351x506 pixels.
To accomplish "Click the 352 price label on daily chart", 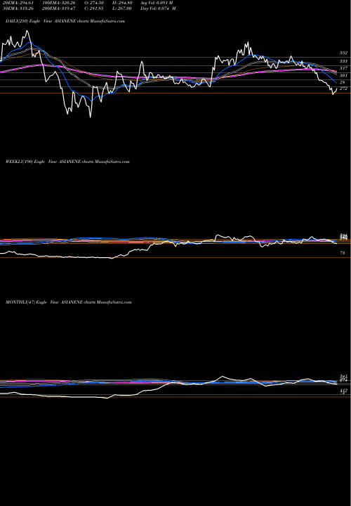I will (343, 53).
